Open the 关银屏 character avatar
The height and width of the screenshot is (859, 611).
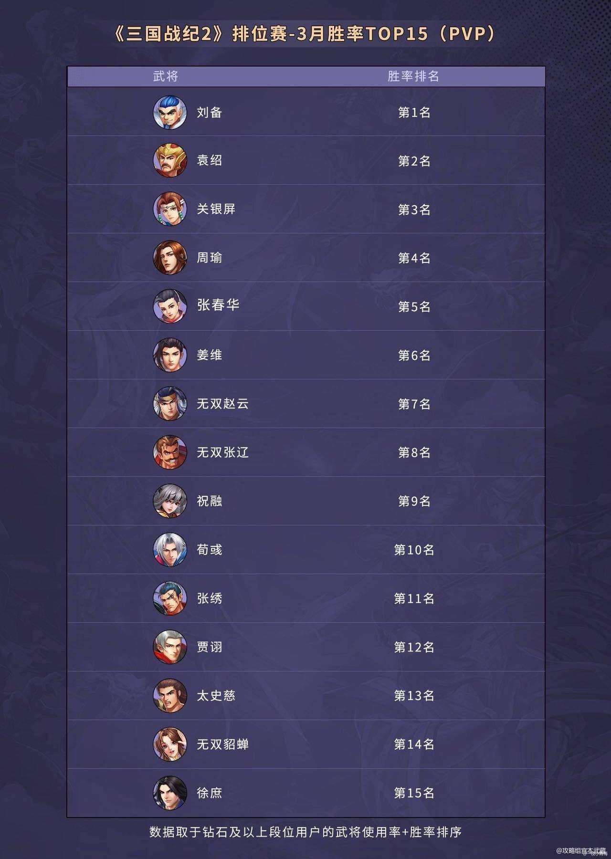(170, 209)
